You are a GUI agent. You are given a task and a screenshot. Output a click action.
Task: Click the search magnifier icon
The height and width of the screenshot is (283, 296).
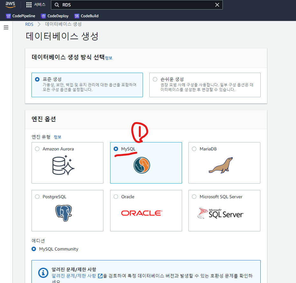pos(57,5)
